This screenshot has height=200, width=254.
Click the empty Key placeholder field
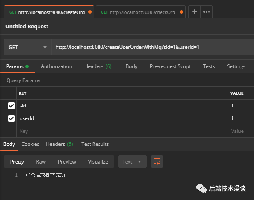tap(122, 131)
